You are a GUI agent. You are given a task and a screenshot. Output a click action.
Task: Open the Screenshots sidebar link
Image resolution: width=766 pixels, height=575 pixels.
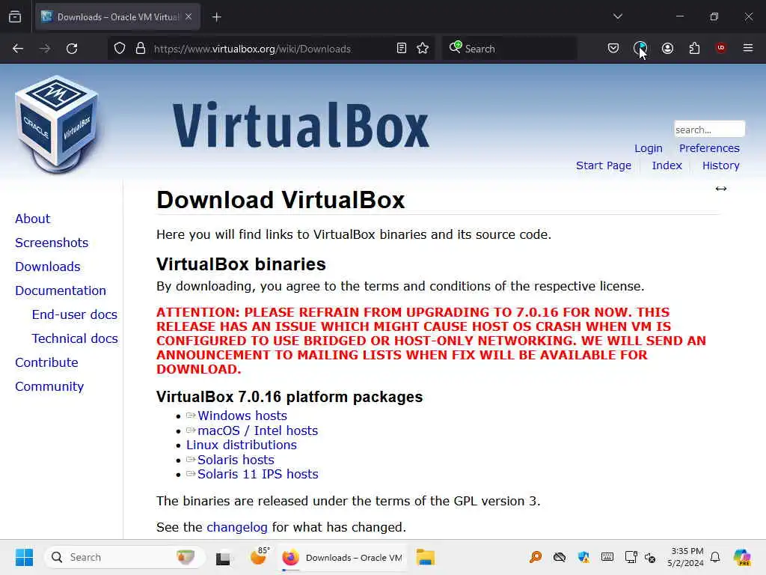tap(52, 243)
